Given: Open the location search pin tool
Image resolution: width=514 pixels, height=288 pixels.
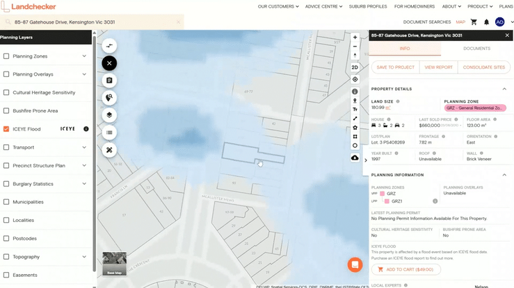Looking at the screenshot, I should tap(109, 98).
